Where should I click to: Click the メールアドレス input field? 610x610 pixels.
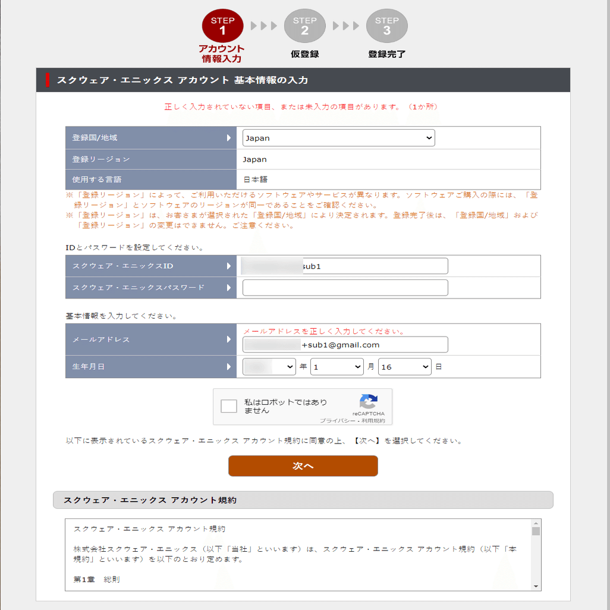(x=345, y=345)
